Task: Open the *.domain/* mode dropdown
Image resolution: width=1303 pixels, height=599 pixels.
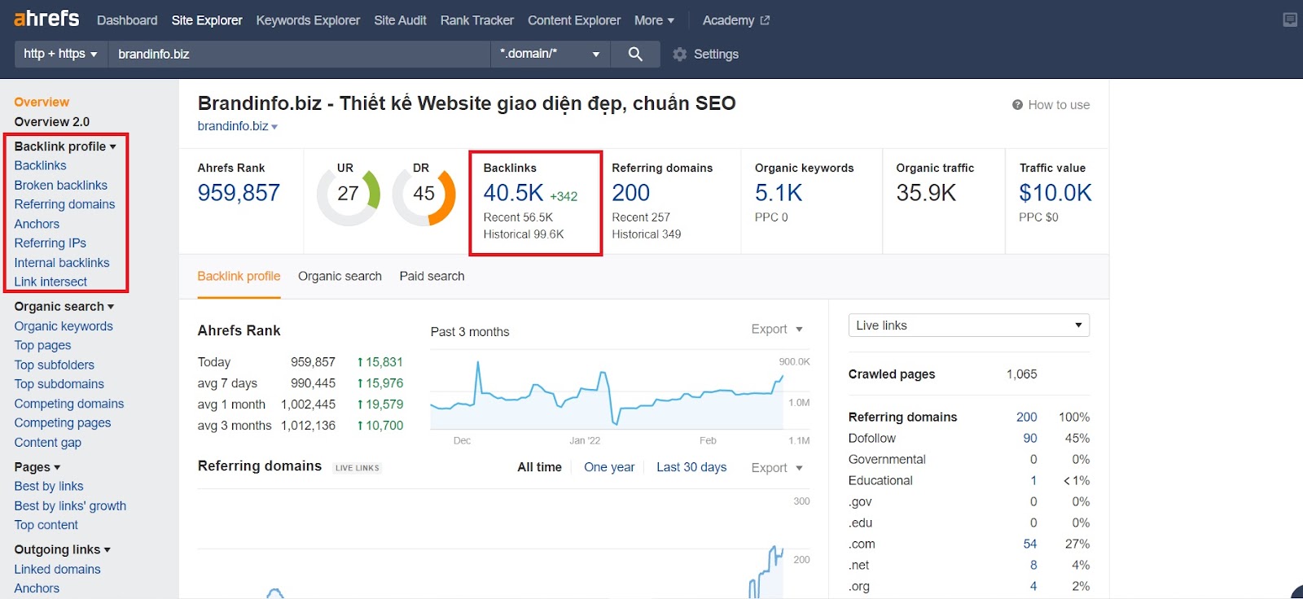Action: pos(551,54)
